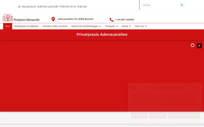204x127 pixels.
Task: Click the red phone handset icon
Action: tap(112, 20)
